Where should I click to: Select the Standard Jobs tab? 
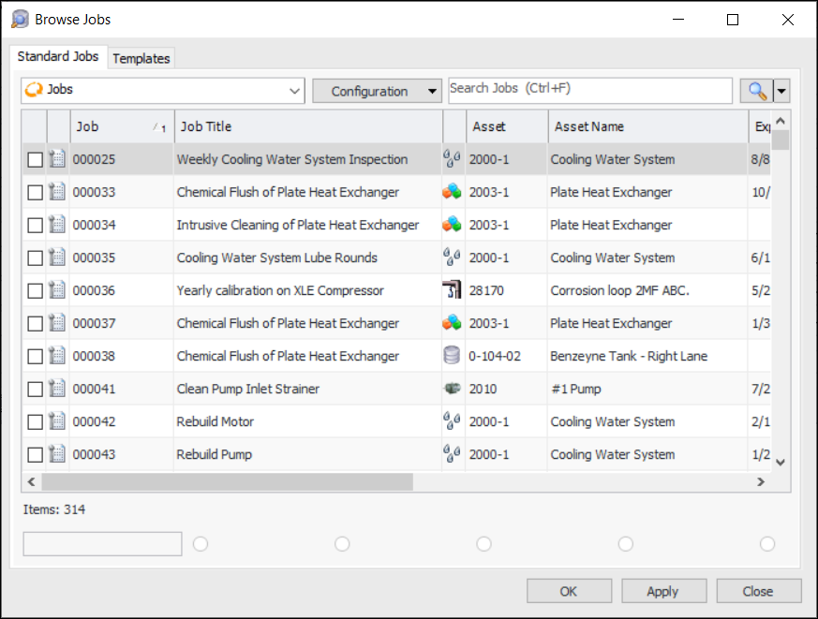58,56
